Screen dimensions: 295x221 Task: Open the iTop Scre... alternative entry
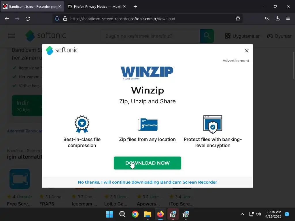(181, 204)
